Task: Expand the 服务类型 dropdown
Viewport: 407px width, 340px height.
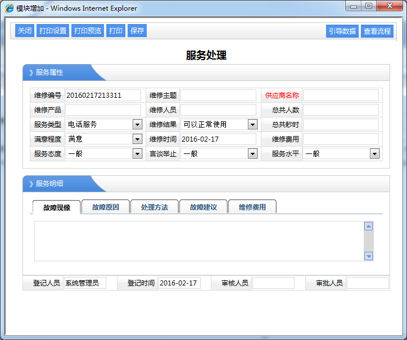Action: pos(137,124)
